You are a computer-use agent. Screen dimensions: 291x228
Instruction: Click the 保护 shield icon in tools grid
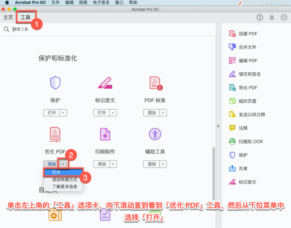[55, 83]
